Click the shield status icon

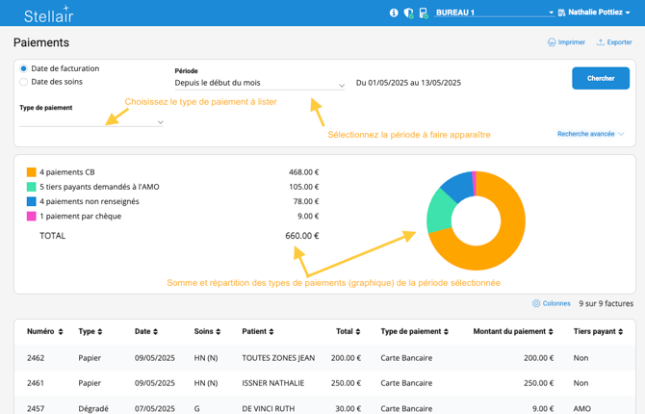(408, 13)
